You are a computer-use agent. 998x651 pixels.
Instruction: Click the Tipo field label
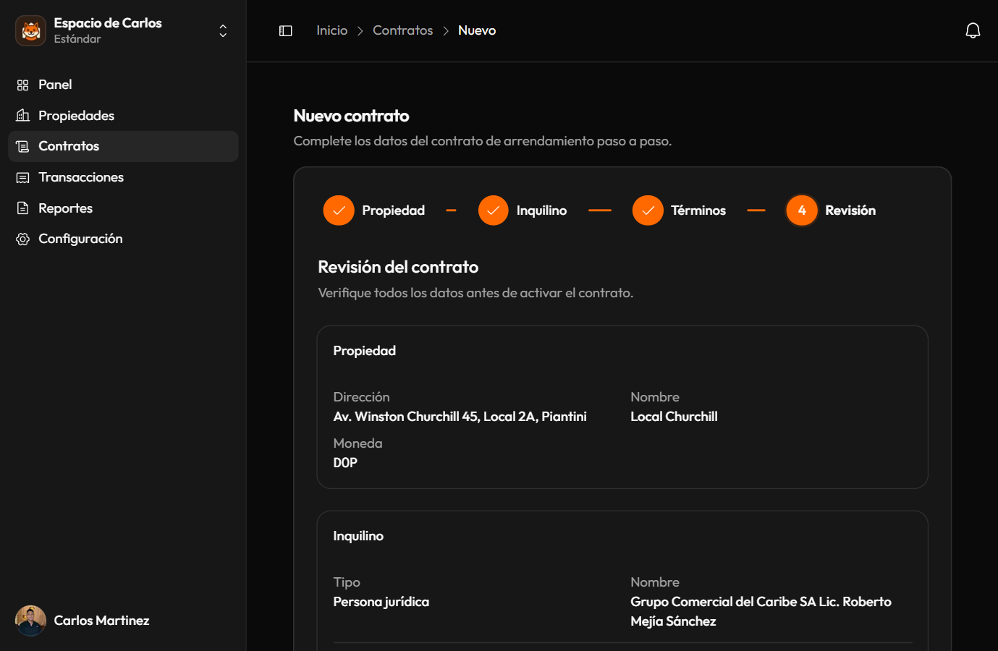click(347, 582)
